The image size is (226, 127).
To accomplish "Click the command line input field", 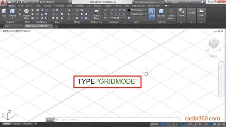I will (117, 120).
